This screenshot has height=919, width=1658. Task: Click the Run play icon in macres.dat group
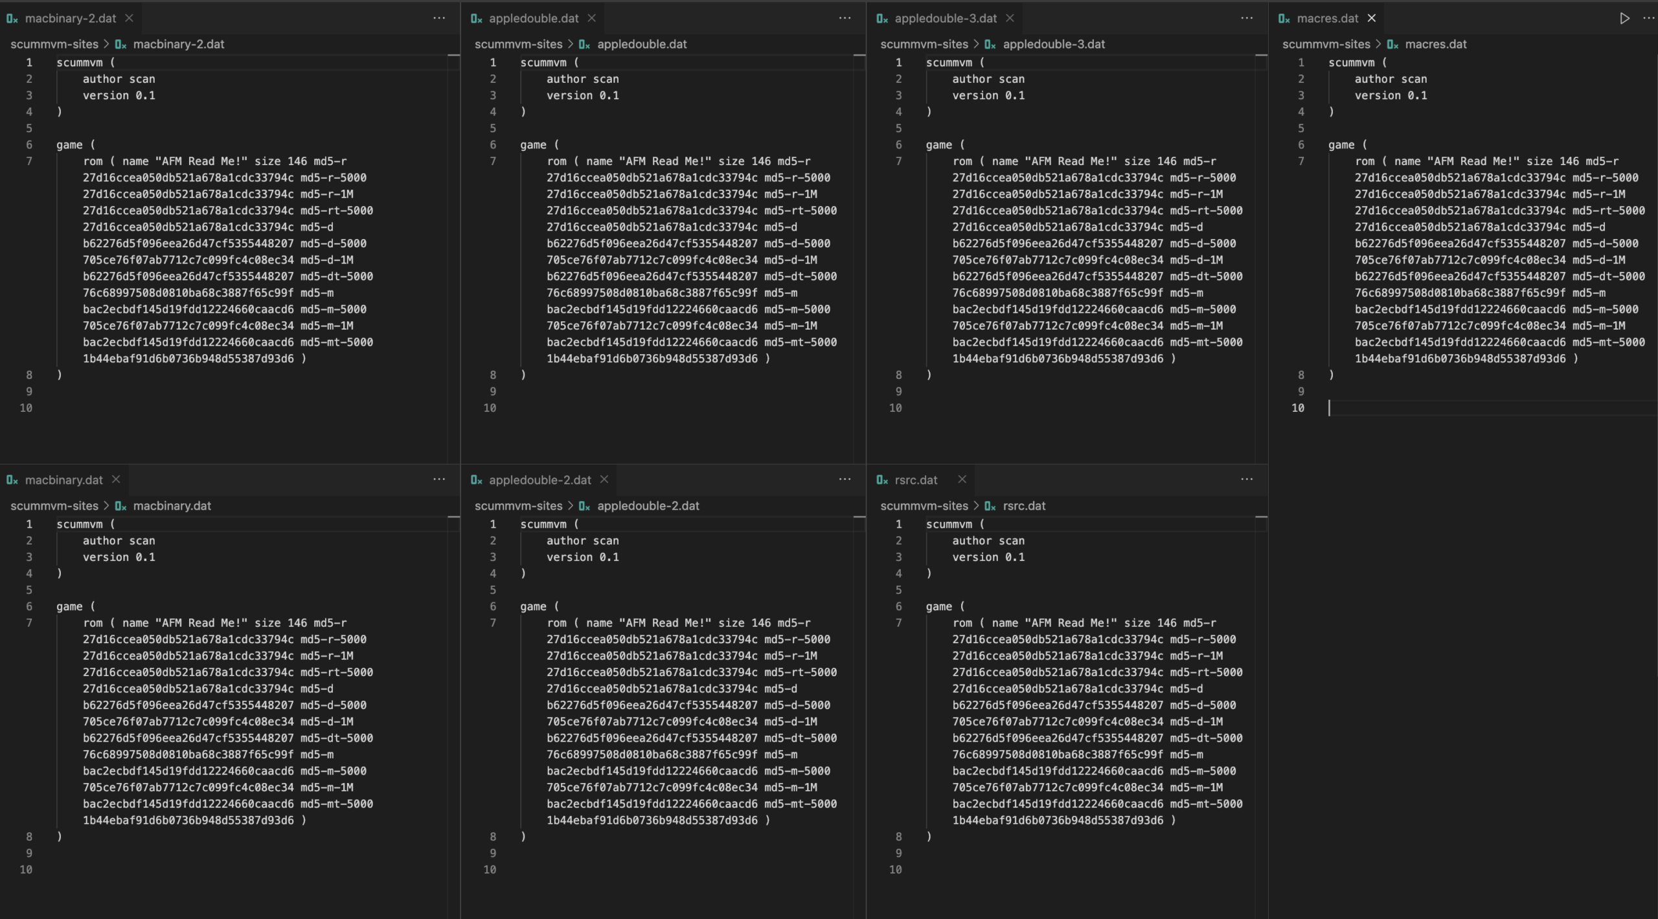pyautogui.click(x=1624, y=18)
